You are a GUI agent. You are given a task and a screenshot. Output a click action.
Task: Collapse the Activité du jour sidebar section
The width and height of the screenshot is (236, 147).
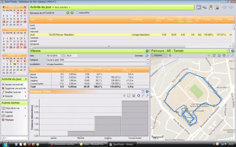[x=26, y=79]
